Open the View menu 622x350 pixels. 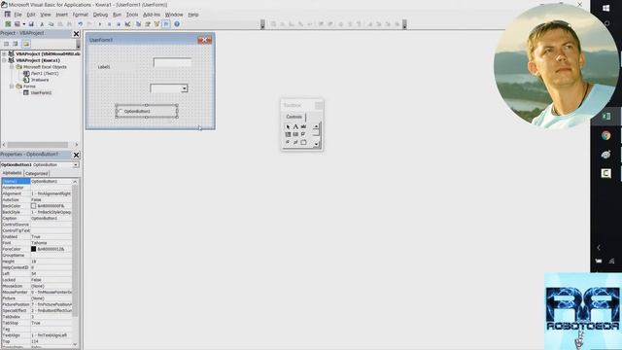[46, 15]
